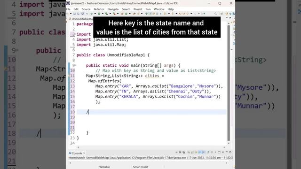The image size is (301, 169).
Task: Click the External Tools run icon
Action: click(x=114, y=14)
